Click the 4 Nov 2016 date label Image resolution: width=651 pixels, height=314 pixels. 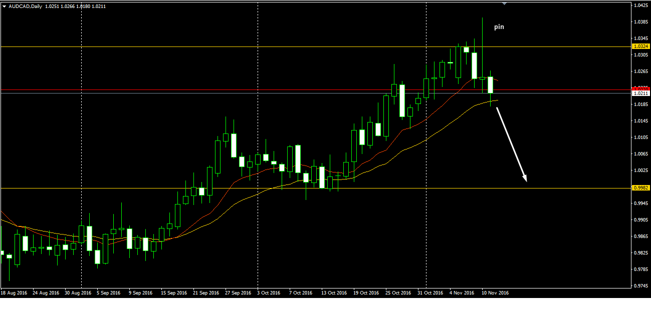tap(462, 293)
